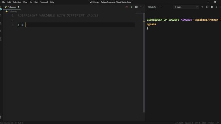The image size is (221, 124).
Task: Click the feedback icon in status bar
Action: tap(218, 123)
